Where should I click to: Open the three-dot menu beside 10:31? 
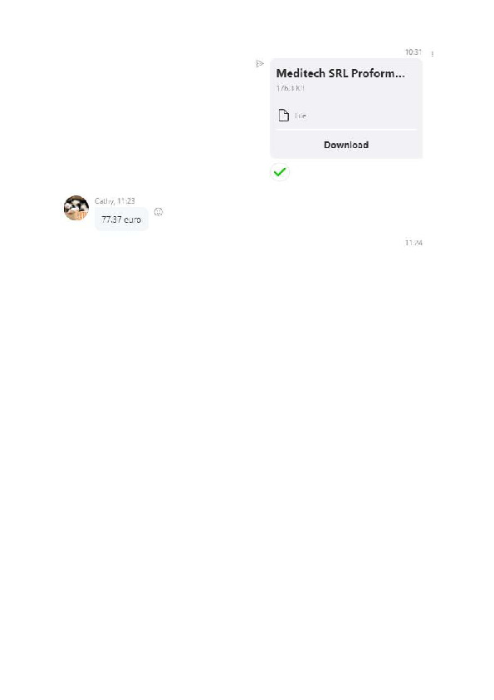point(432,54)
